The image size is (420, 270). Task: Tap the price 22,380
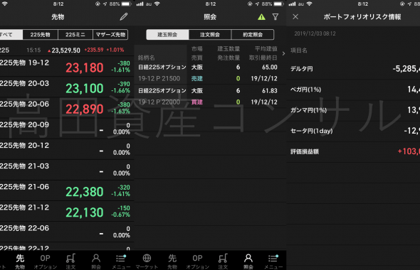coord(85,192)
